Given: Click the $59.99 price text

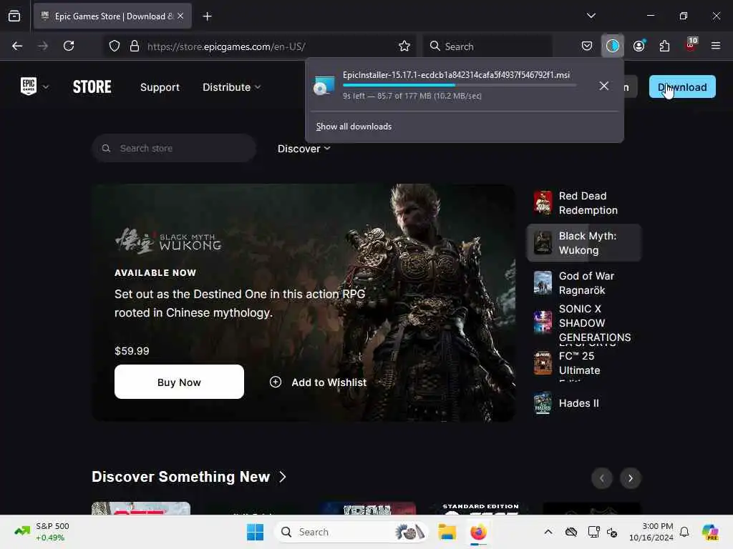Looking at the screenshot, I should coord(132,351).
